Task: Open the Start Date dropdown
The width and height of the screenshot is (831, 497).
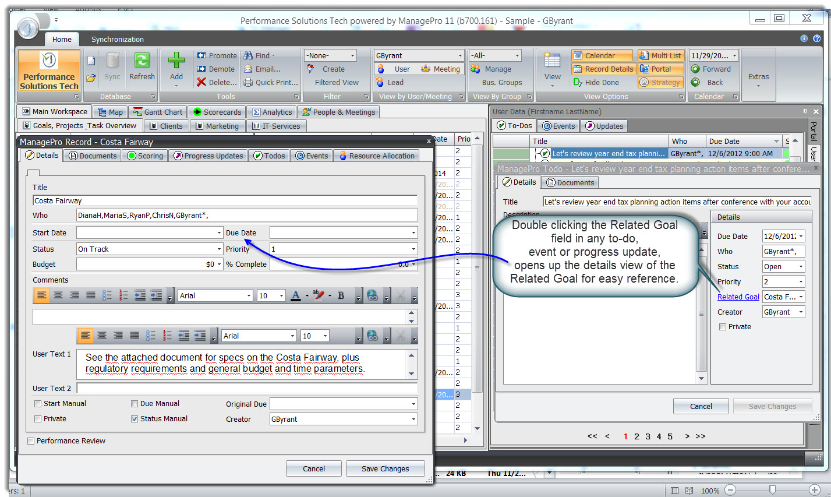Action: (220, 232)
